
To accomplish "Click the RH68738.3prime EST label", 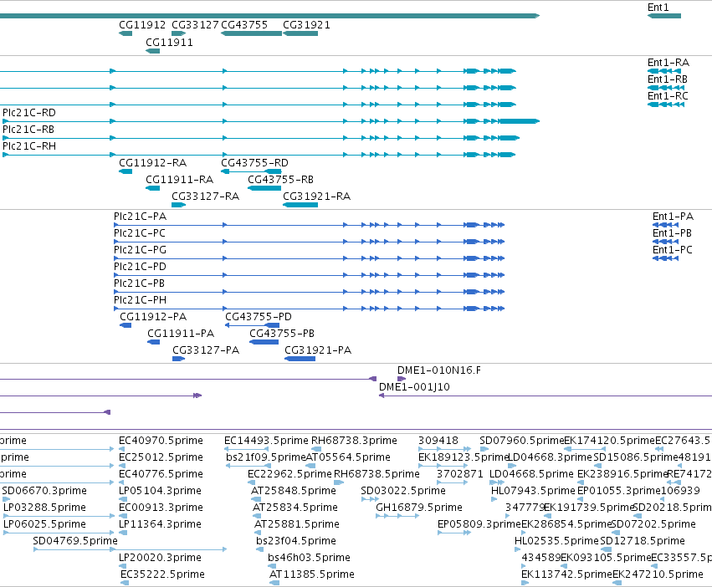I will tap(354, 441).
